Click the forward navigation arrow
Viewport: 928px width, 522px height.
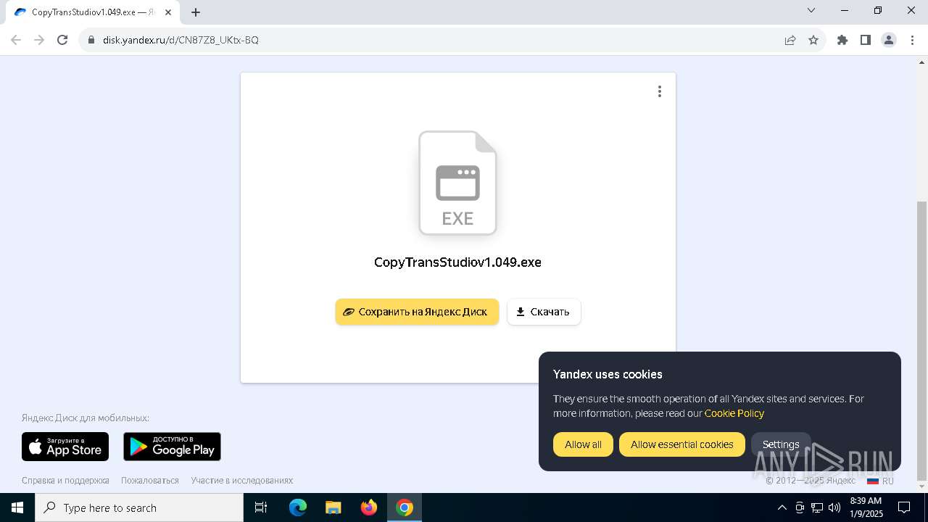(39, 40)
